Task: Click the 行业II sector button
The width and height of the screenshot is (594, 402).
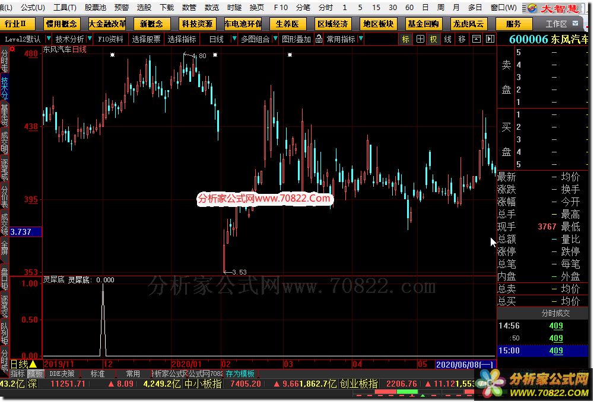Action: point(17,24)
